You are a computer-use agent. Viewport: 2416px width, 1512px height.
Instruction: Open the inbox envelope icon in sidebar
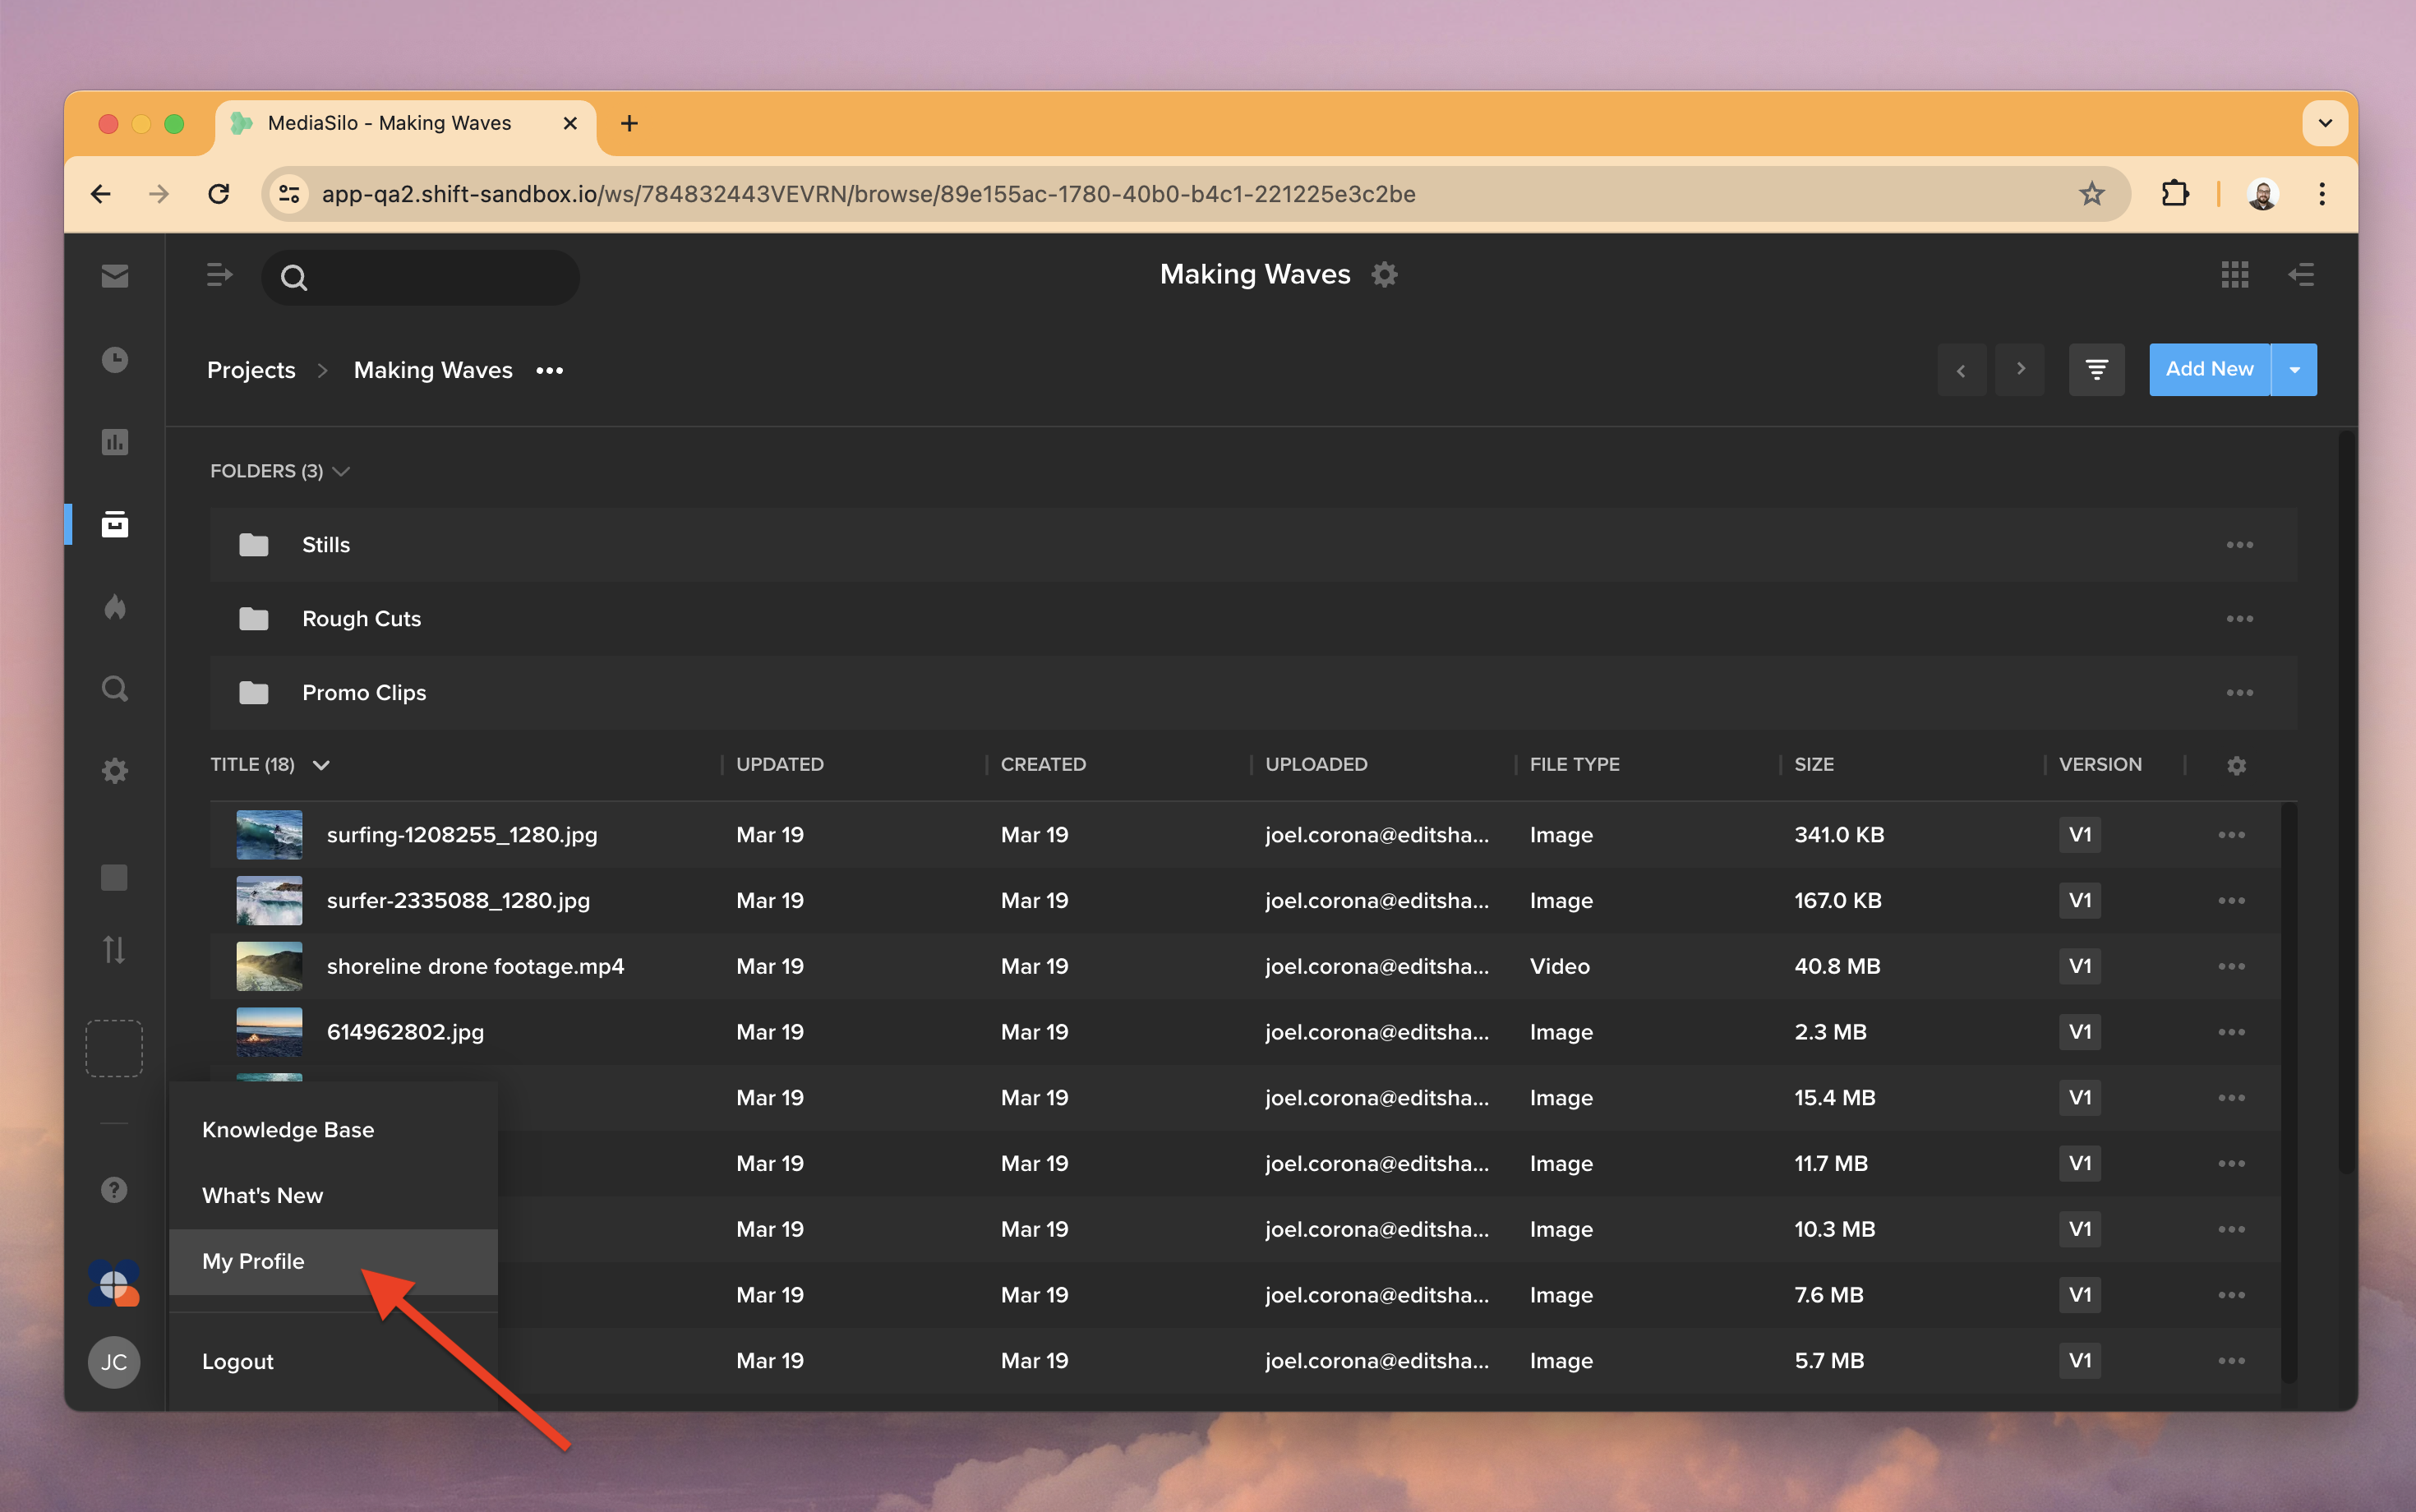click(x=114, y=276)
